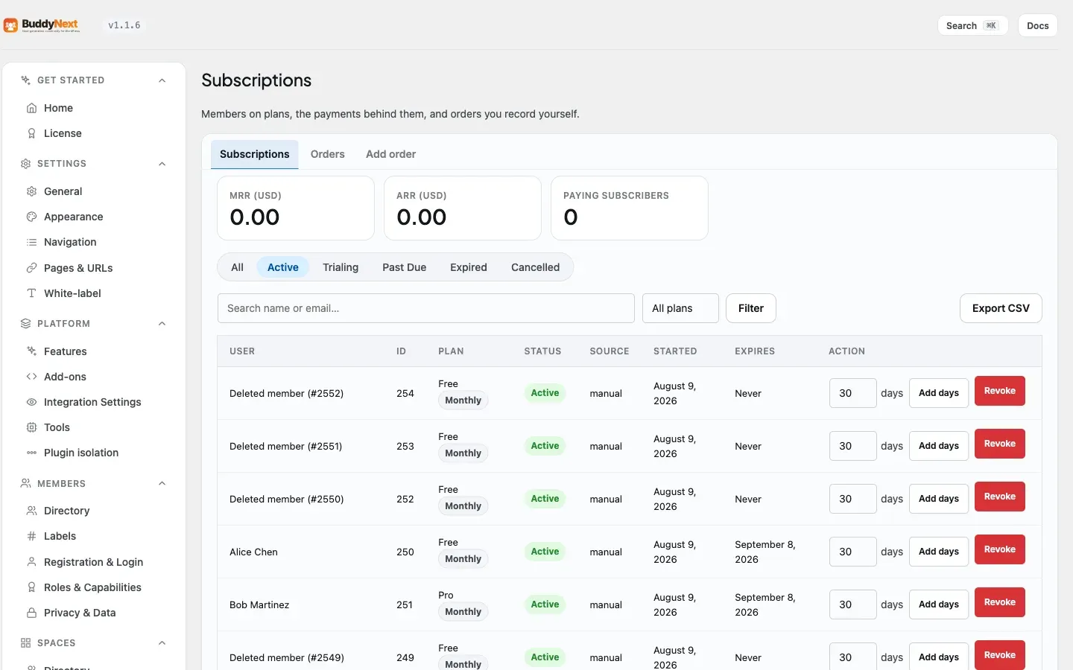Switch to the Subscriptions tab
This screenshot has width=1073, height=670.
tap(255, 154)
